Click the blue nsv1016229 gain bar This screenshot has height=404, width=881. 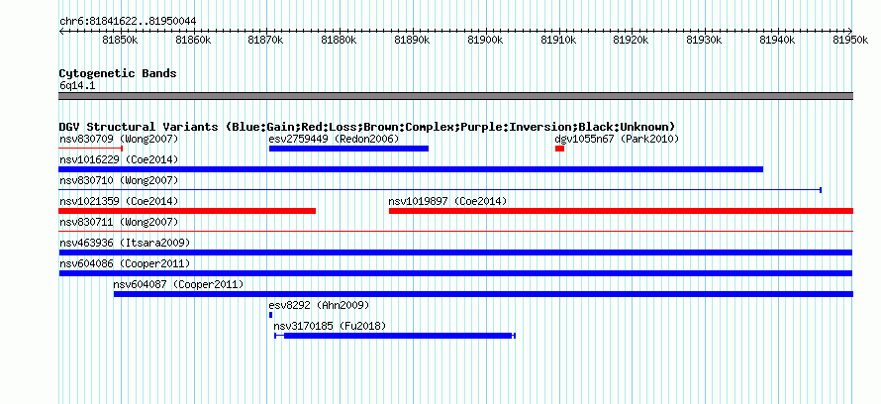(411, 169)
